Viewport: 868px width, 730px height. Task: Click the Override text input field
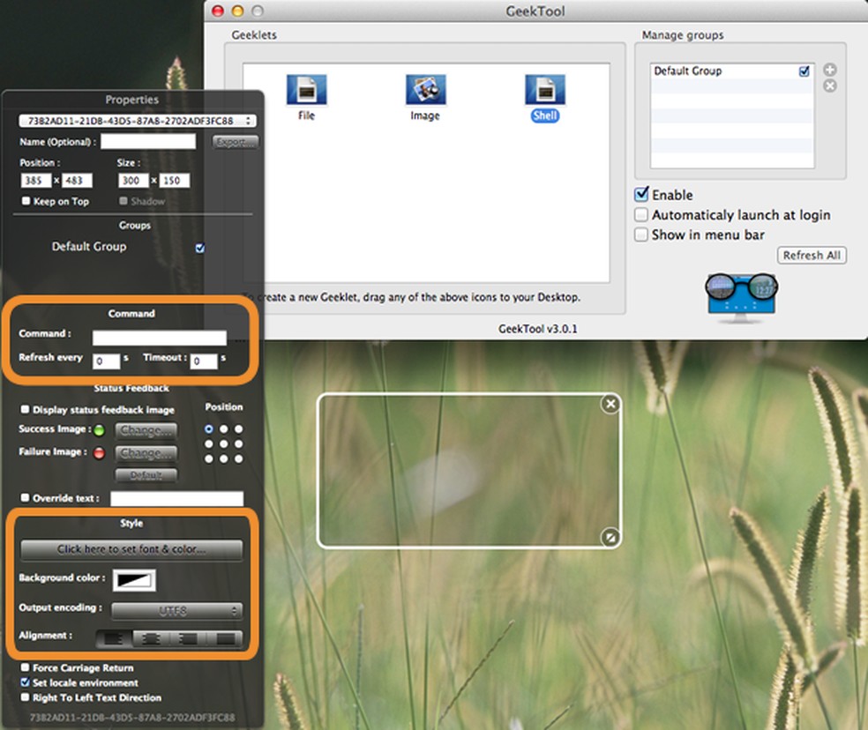(176, 499)
